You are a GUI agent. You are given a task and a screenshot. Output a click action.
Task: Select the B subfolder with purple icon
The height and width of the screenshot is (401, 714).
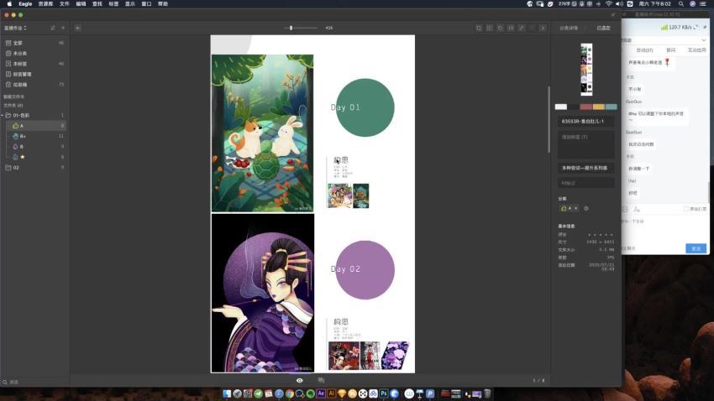(36, 147)
